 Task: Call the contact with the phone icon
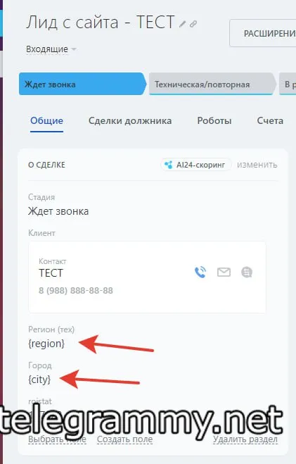200,272
